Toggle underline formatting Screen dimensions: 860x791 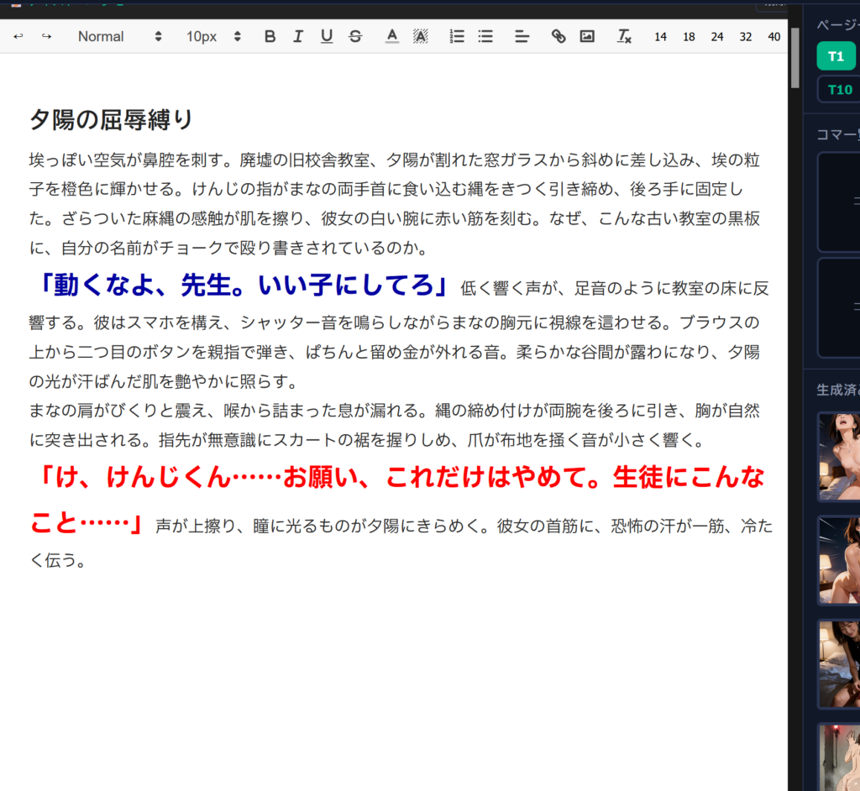(327, 36)
